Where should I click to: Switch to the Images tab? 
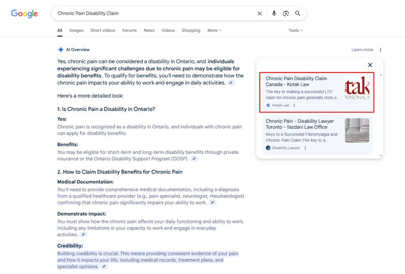coord(76,30)
